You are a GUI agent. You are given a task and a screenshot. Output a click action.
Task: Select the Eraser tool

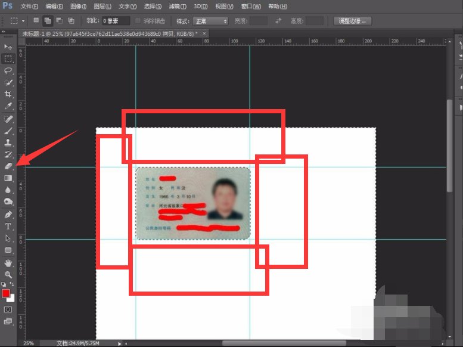point(8,166)
